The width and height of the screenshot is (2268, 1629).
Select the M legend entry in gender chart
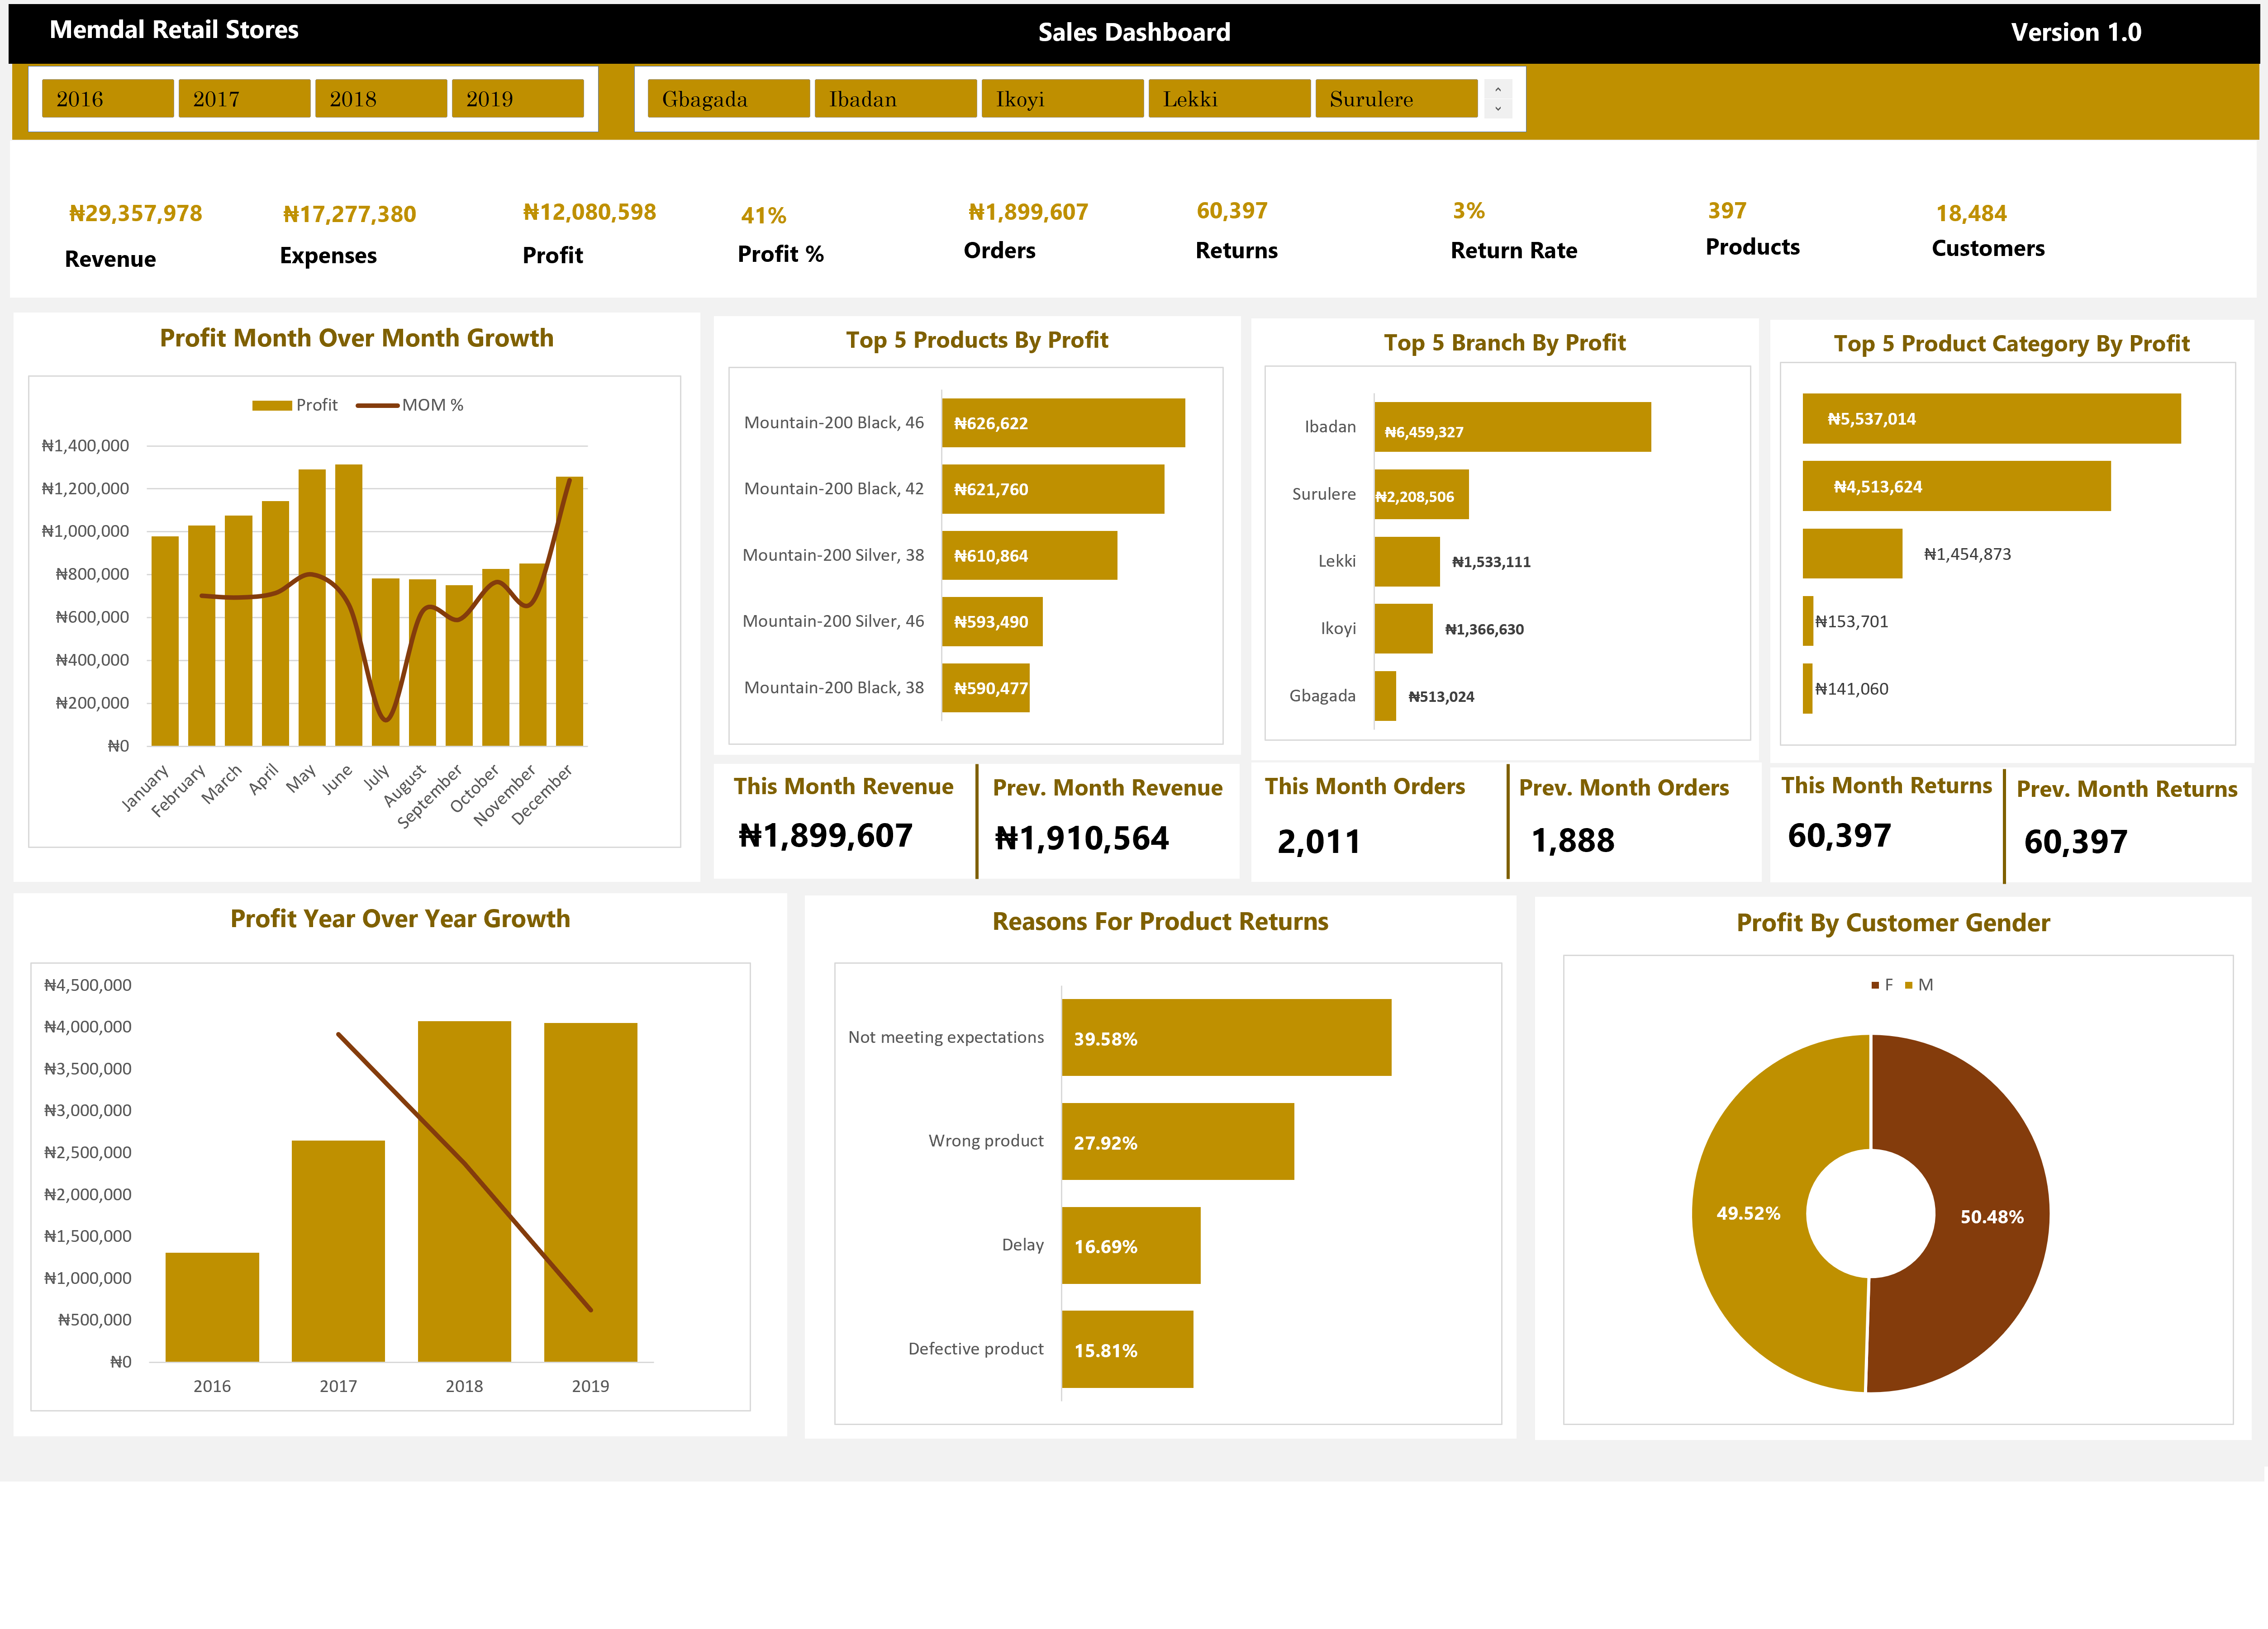pyautogui.click(x=1919, y=985)
